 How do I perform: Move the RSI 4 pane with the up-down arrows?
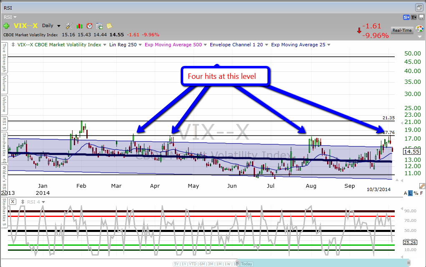tap(23, 202)
